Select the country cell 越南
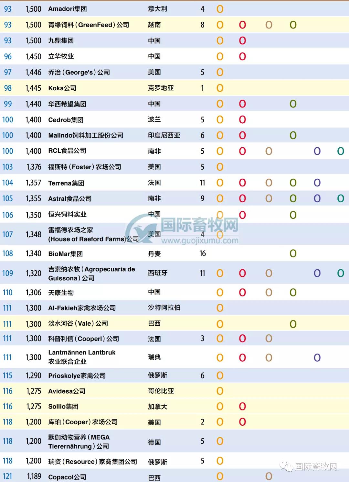 (154, 25)
